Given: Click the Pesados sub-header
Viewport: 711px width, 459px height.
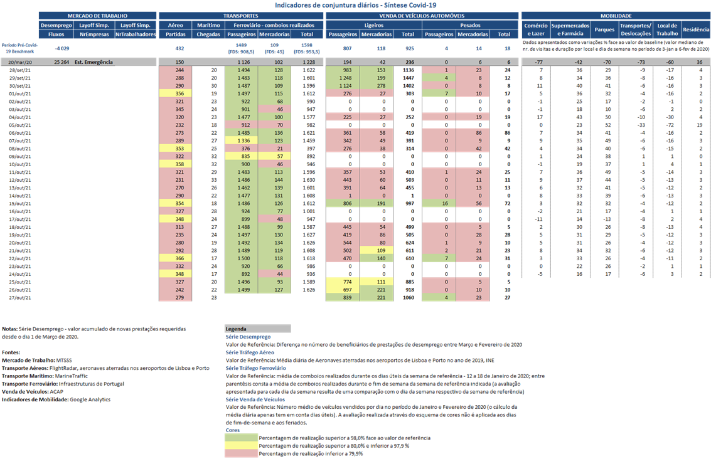Looking at the screenshot, I should (x=470, y=25).
